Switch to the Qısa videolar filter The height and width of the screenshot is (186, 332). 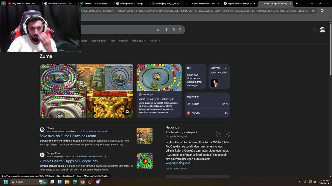[99, 41]
